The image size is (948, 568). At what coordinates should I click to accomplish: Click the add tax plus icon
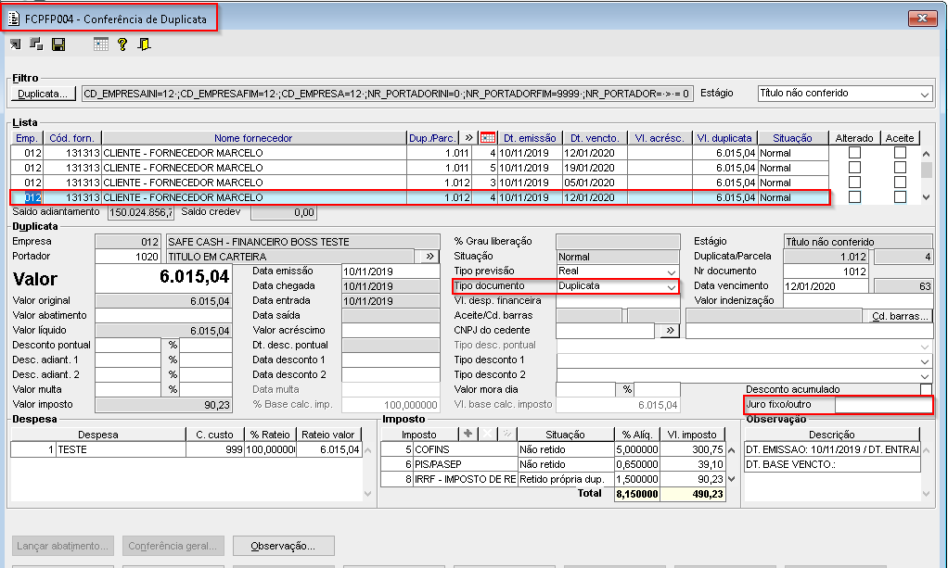[x=467, y=435]
